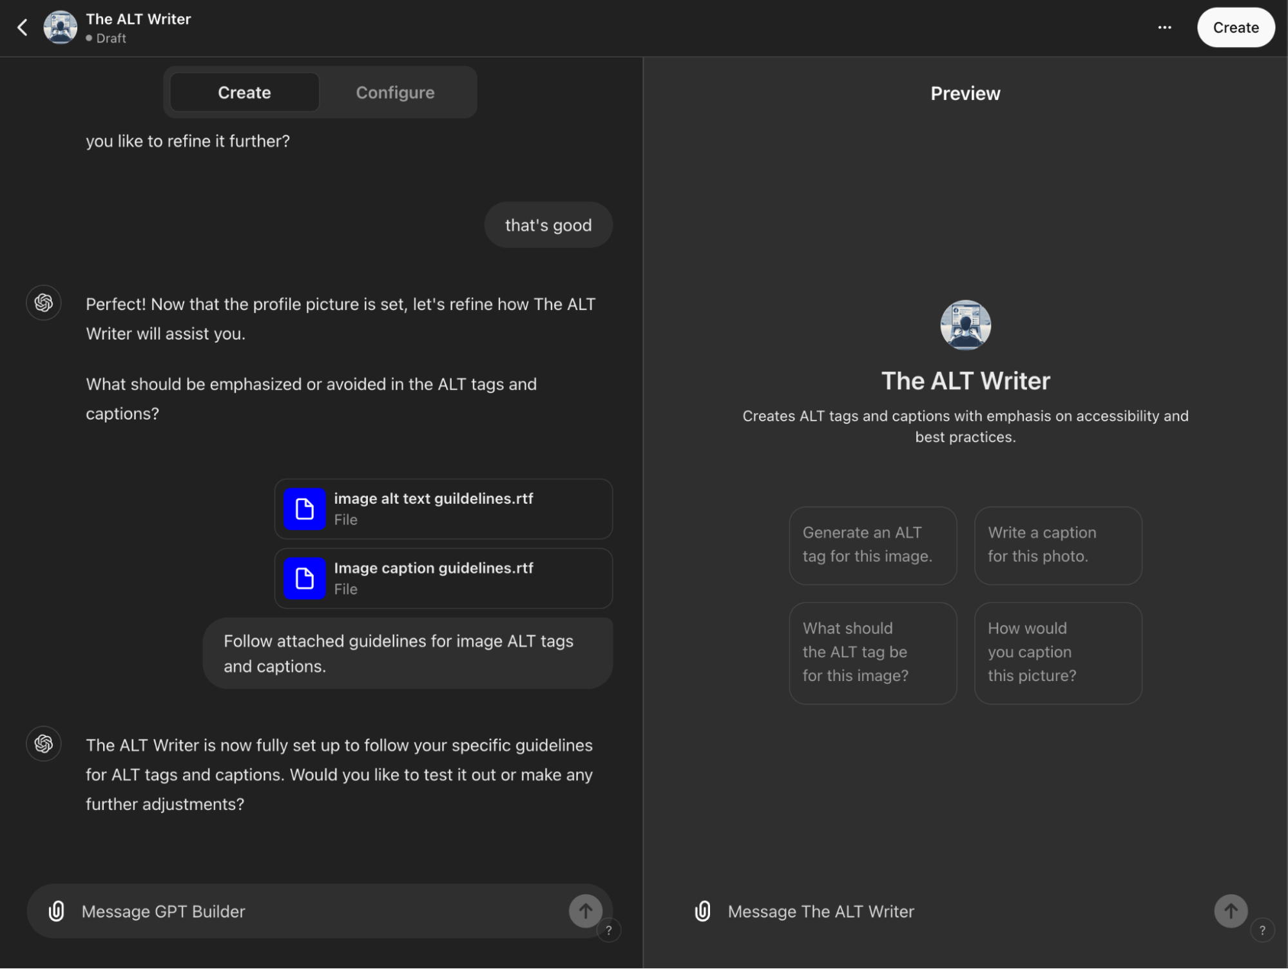Click The ALT Writer avatar in header
This screenshot has height=969, width=1288.
pos(60,28)
